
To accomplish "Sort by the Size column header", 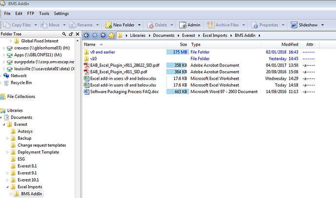I will pyautogui.click(x=177, y=45).
